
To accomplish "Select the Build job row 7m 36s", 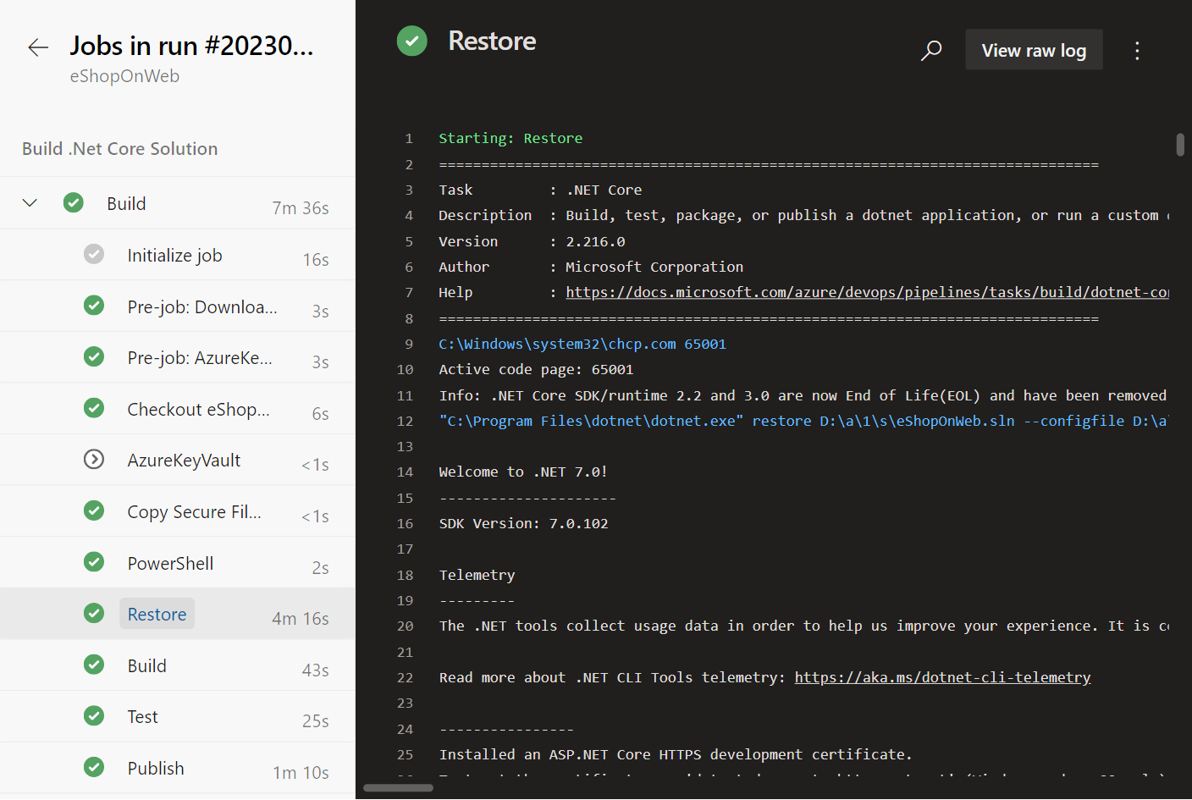I will pos(178,203).
